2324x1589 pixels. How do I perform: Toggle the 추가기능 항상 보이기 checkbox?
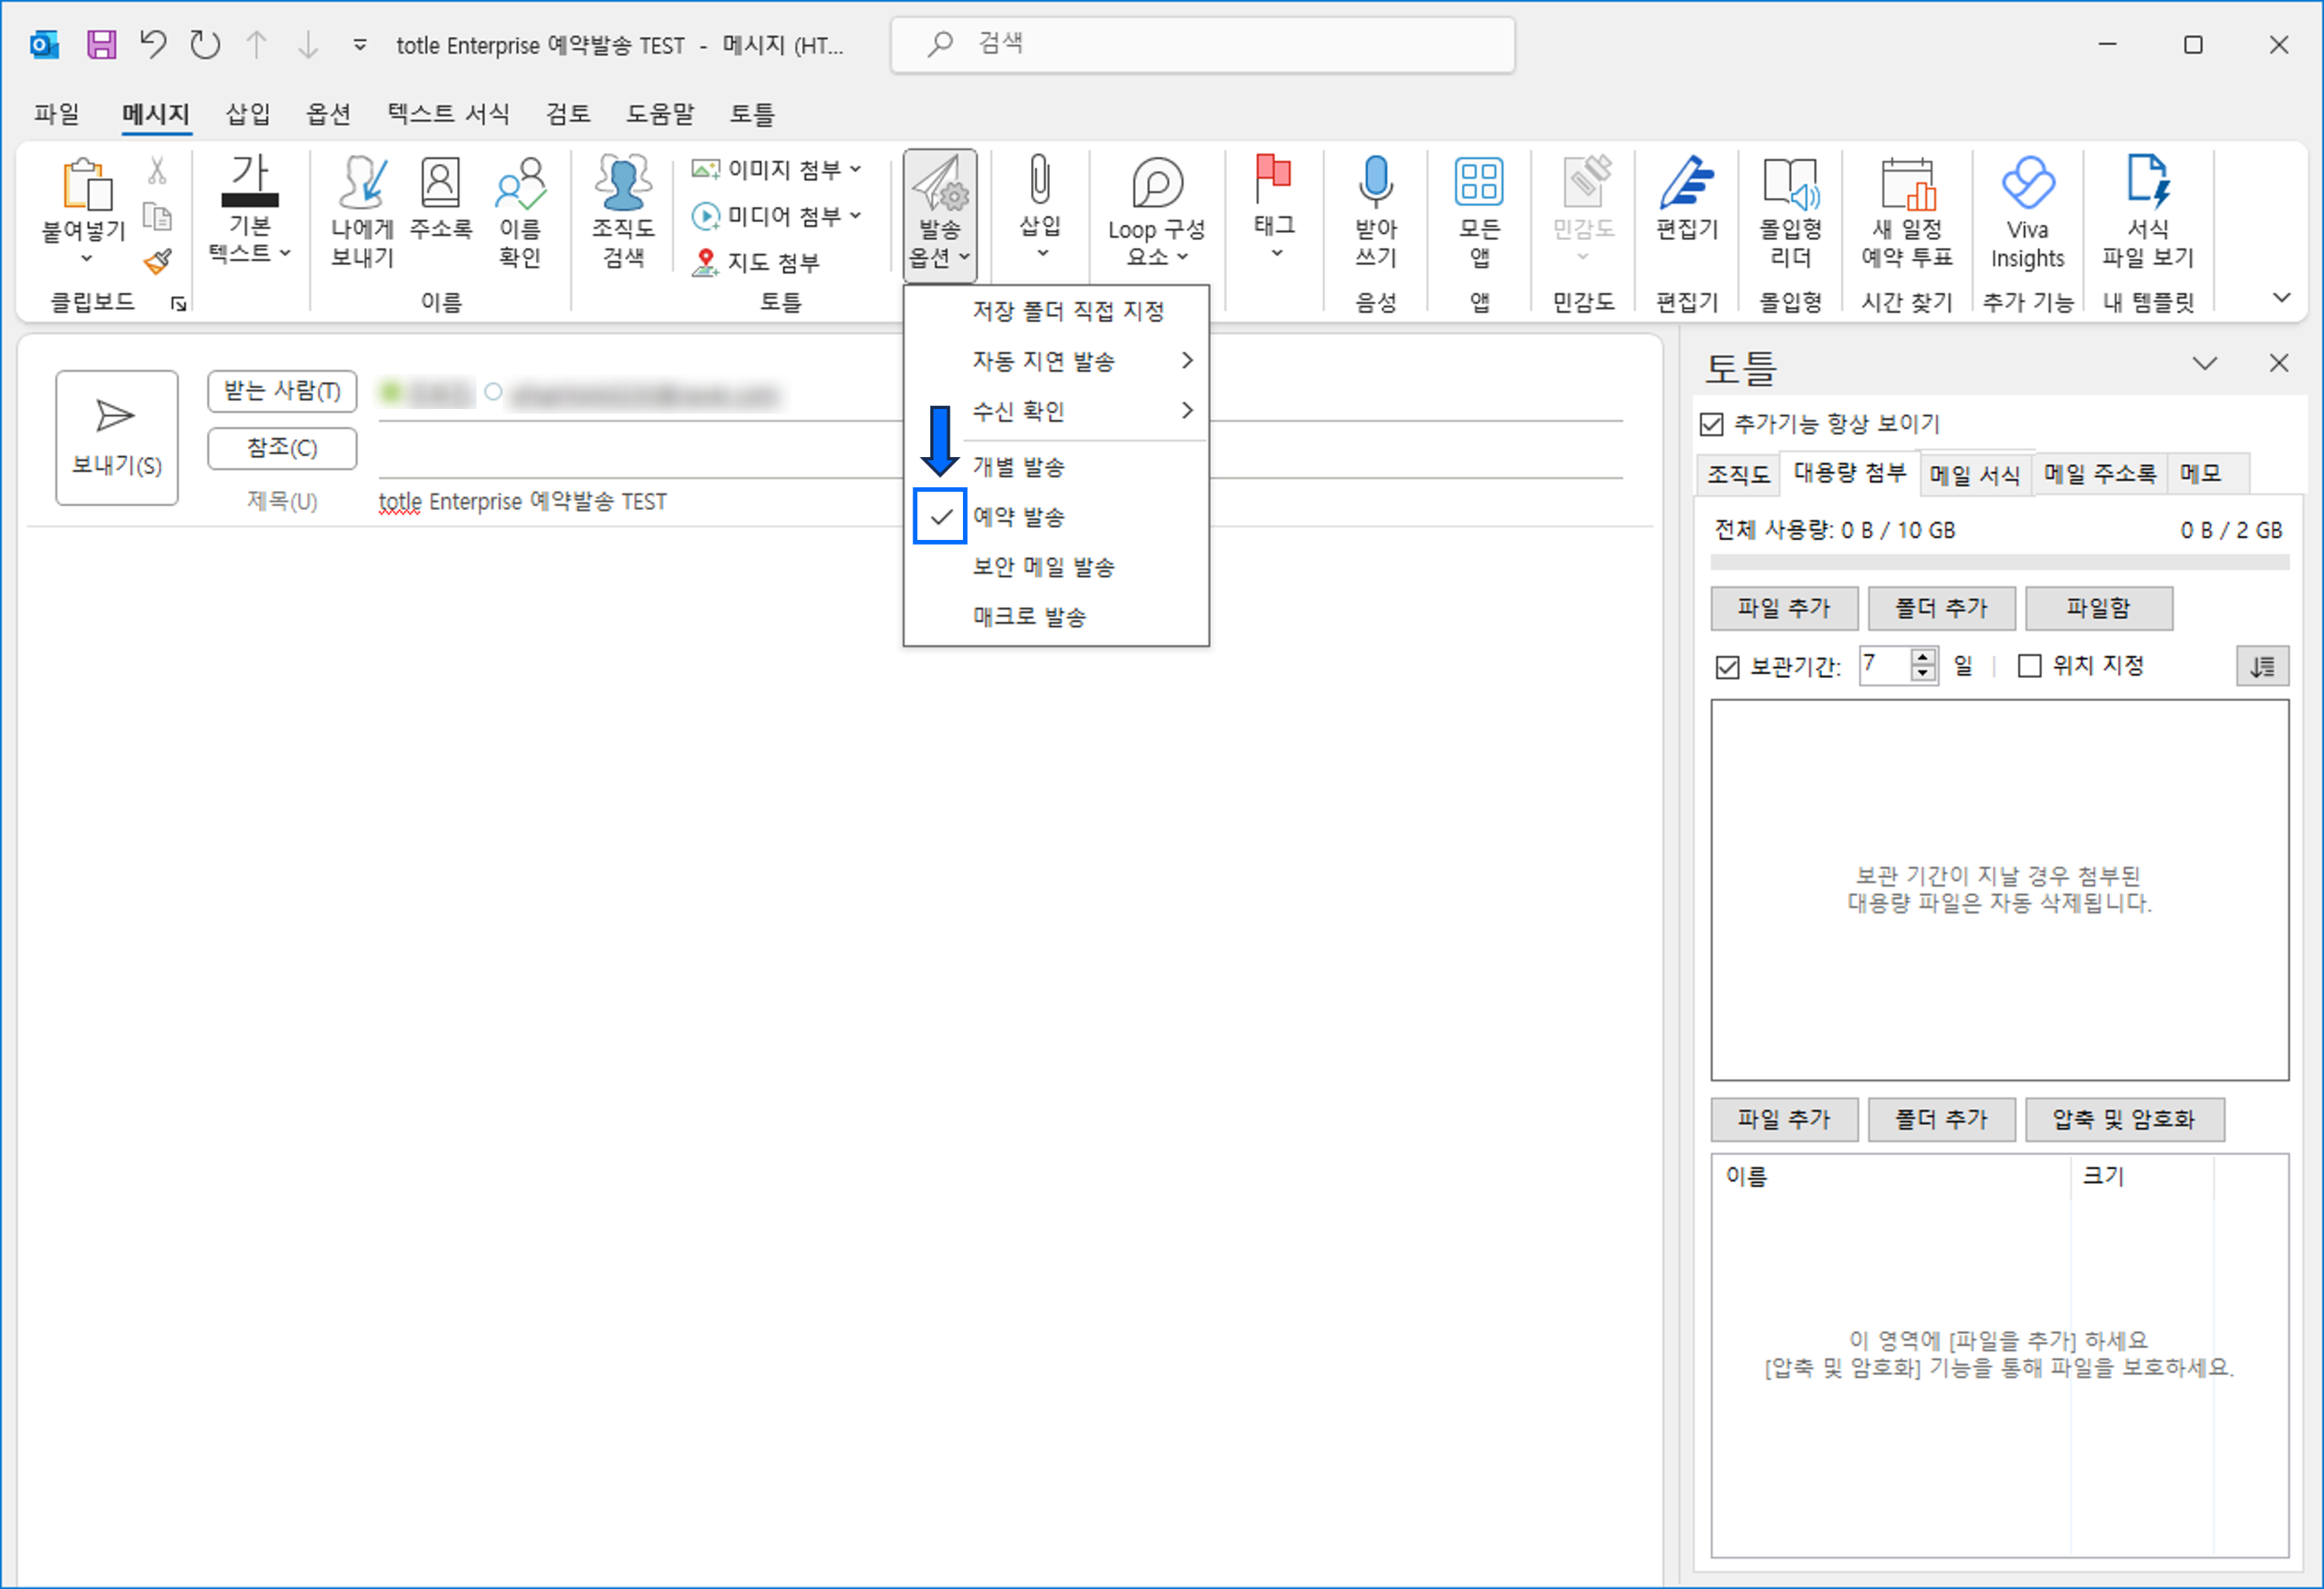(x=1712, y=424)
